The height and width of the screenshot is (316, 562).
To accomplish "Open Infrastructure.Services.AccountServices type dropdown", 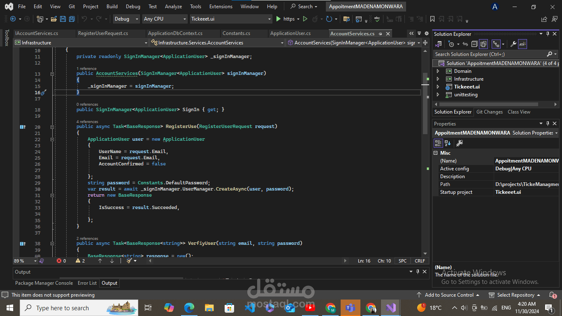I will point(218,42).
